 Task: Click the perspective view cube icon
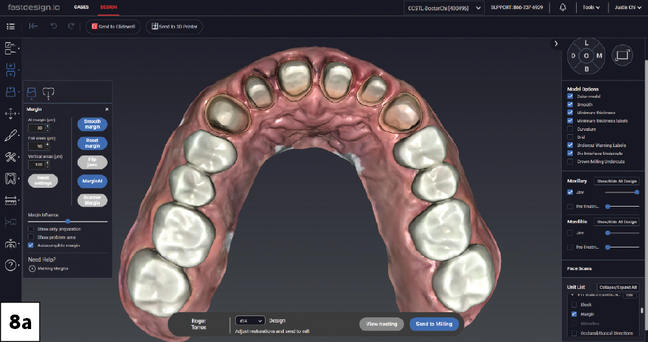[x=622, y=55]
